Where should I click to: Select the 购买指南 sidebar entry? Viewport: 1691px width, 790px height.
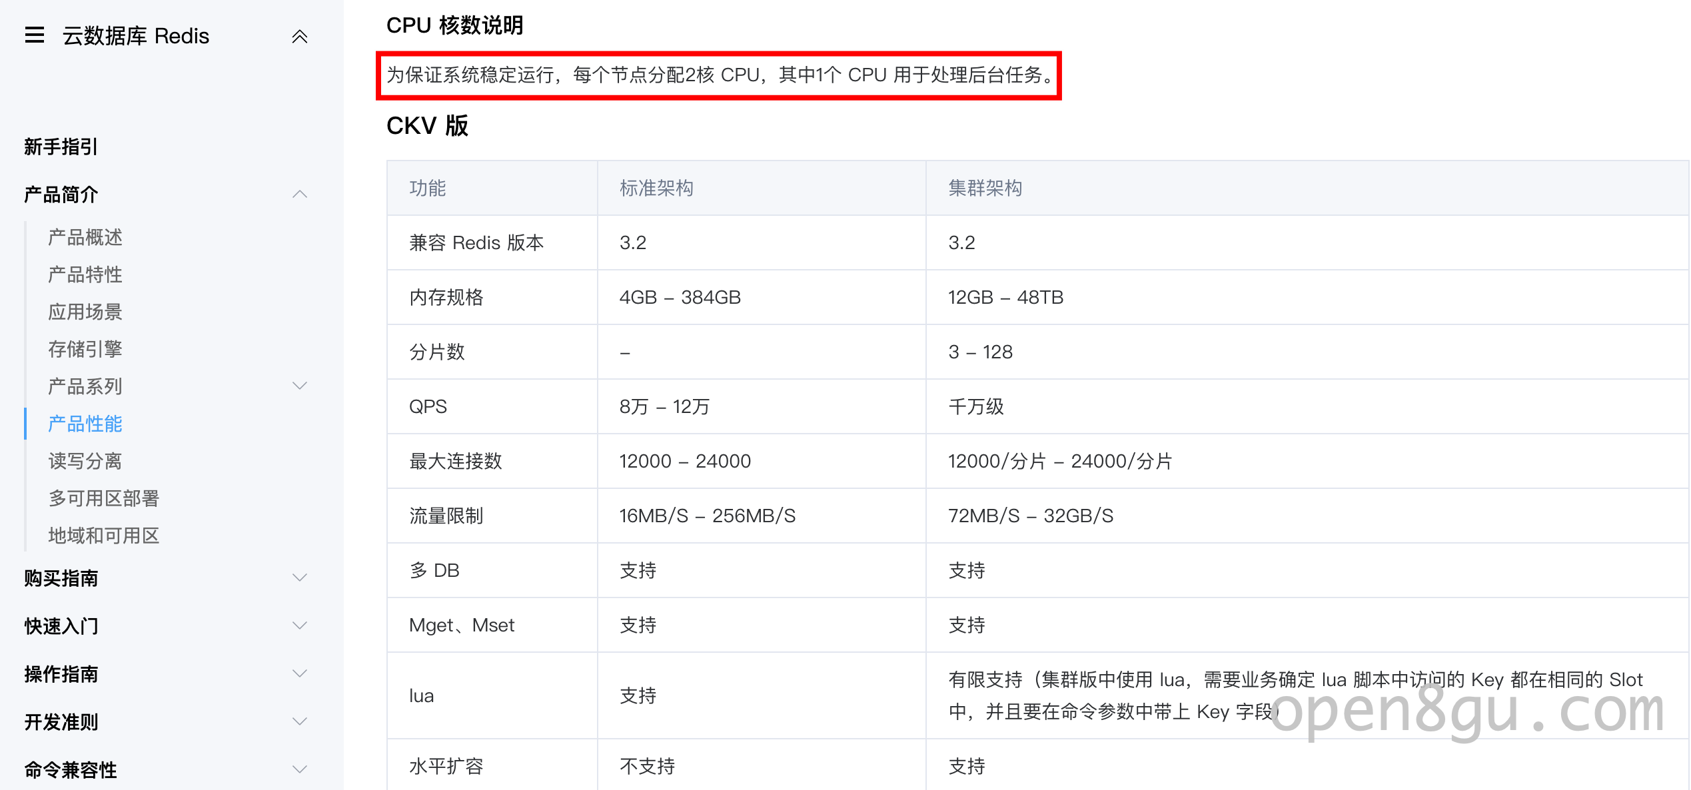click(61, 578)
